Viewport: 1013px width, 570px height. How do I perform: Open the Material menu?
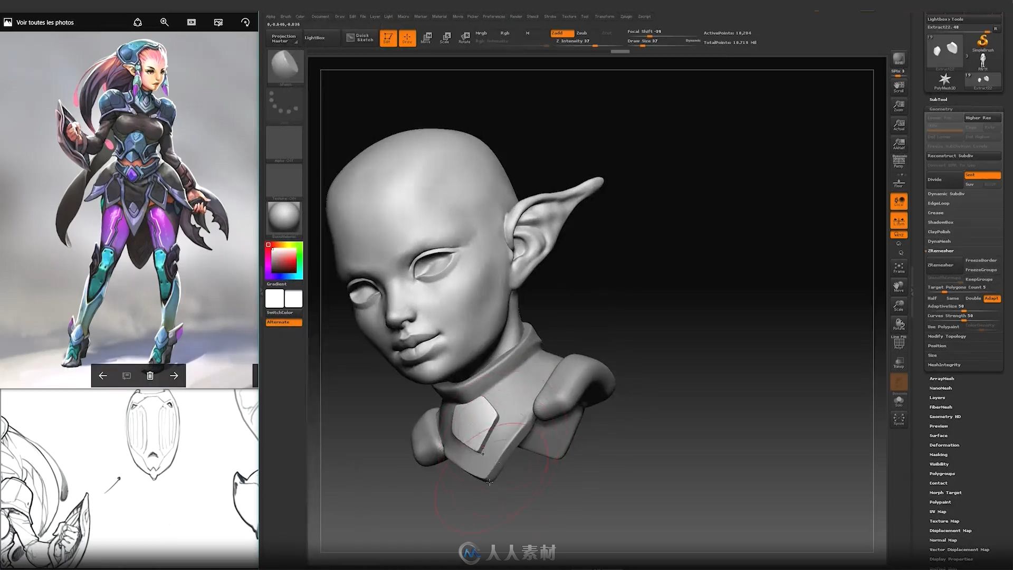pos(439,16)
